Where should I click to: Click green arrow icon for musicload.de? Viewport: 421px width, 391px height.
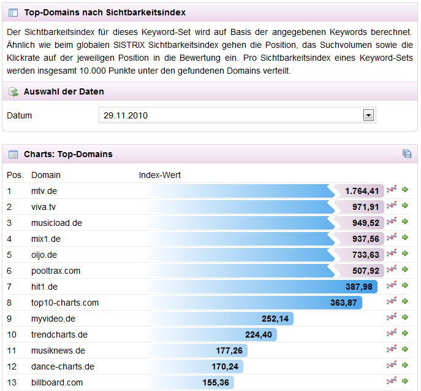coord(405,222)
